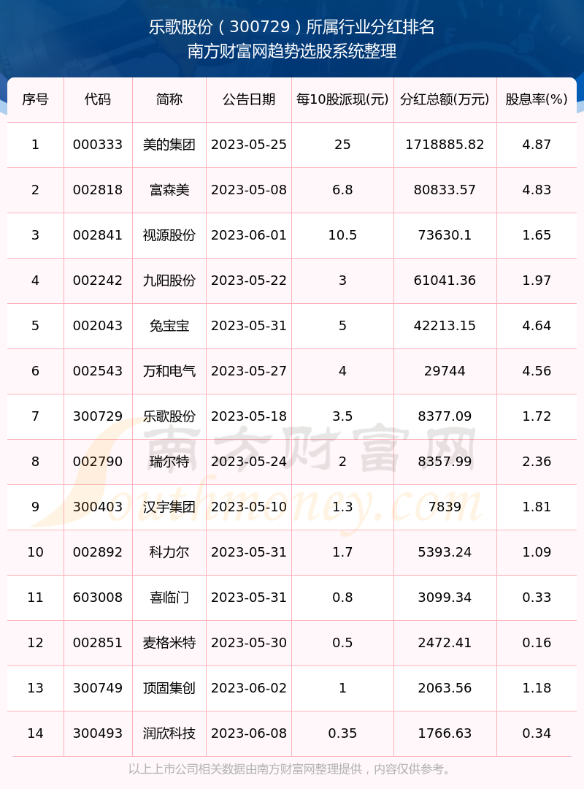584x805 pixels.
Task: Click the 简称 column header
Action: point(169,99)
